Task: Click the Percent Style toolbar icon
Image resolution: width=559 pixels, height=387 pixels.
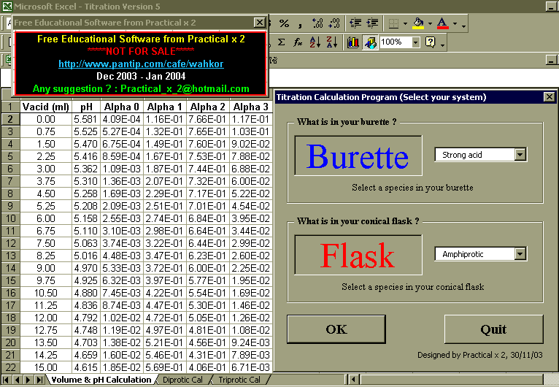Action: coord(284,23)
